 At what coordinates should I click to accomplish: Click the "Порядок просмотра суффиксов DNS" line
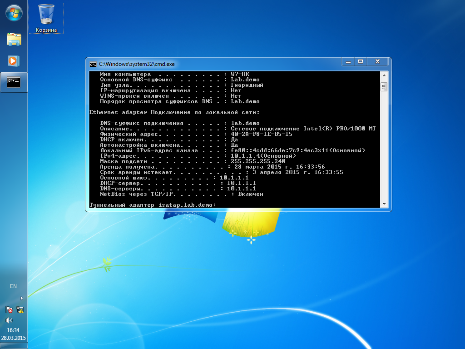point(180,101)
